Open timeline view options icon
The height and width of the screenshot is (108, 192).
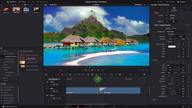46,75
